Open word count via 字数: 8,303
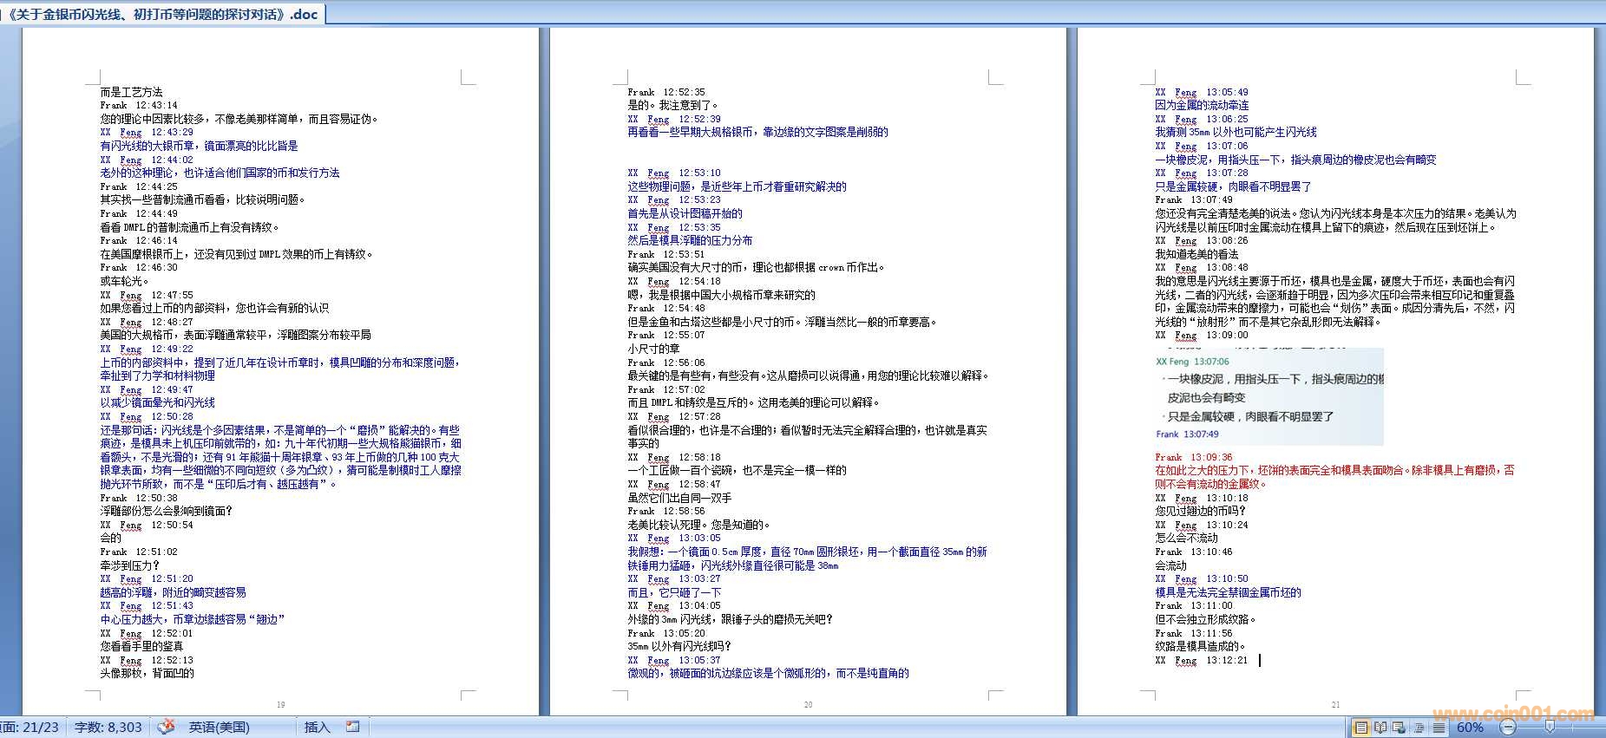The width and height of the screenshot is (1606, 738). [x=108, y=727]
